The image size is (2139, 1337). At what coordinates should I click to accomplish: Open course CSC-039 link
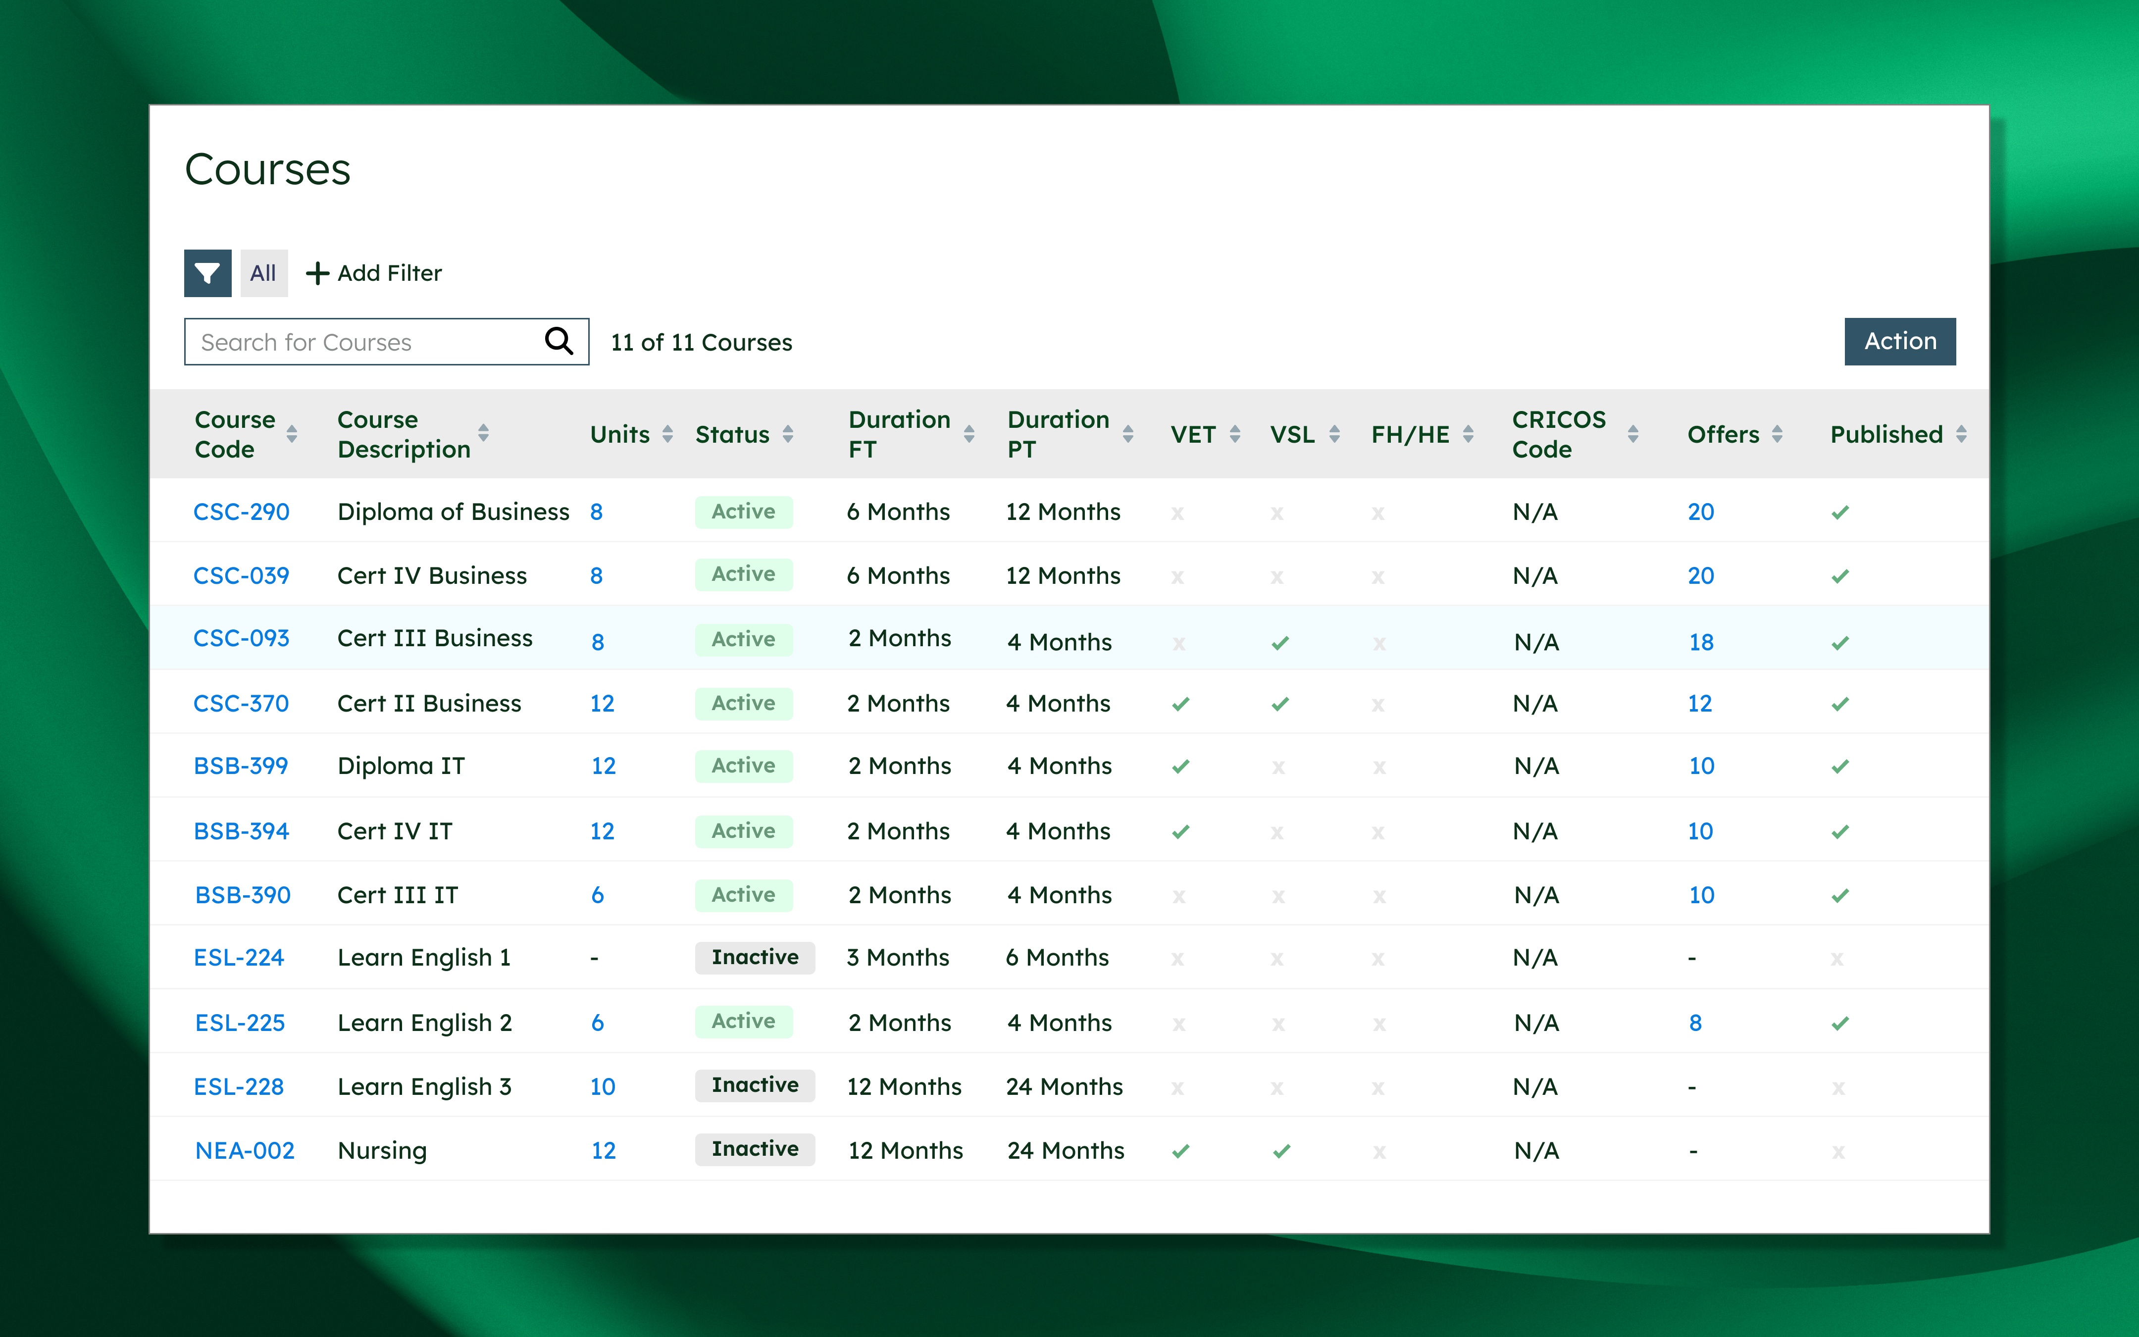click(x=241, y=575)
